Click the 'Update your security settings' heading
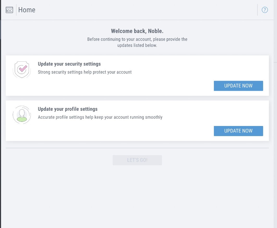Viewport: 277px width, 228px height. [69, 64]
